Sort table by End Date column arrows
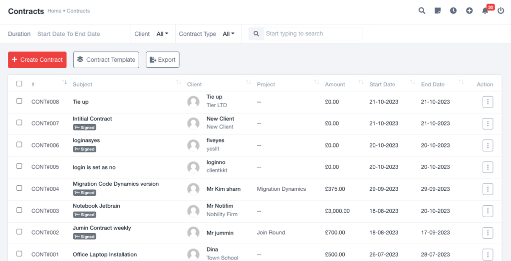Image resolution: width=511 pixels, height=261 pixels. 461,82
